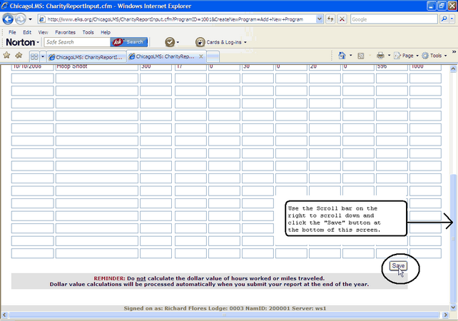This screenshot has height=321, width=458.
Task: Click the Norton Safe Search input field
Action: [76, 42]
